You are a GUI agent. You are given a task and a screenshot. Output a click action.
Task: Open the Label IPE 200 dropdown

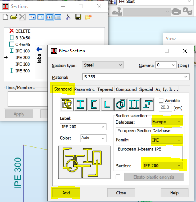(x=83, y=127)
